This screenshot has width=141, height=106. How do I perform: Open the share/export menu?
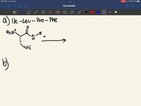click(x=26, y=6)
